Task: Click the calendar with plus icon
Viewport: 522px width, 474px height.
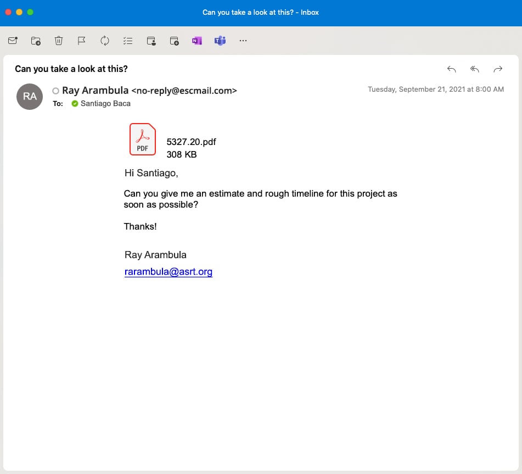Action: [x=174, y=41]
